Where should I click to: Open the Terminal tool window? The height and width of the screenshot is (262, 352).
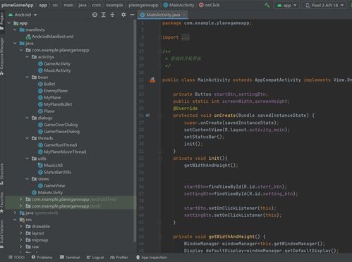70,258
